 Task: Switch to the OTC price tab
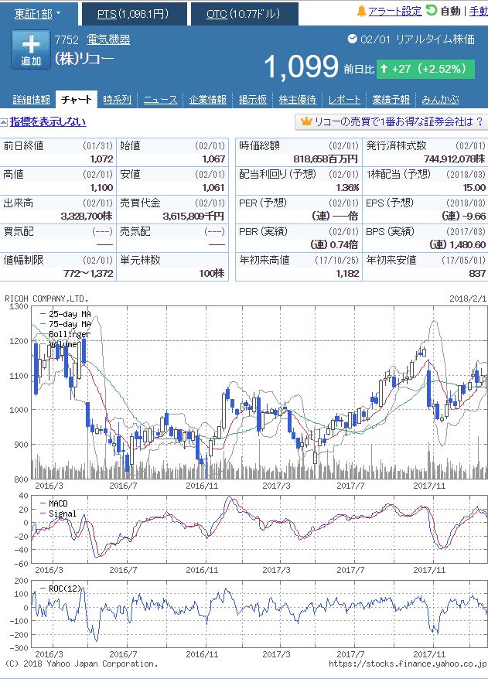click(243, 14)
